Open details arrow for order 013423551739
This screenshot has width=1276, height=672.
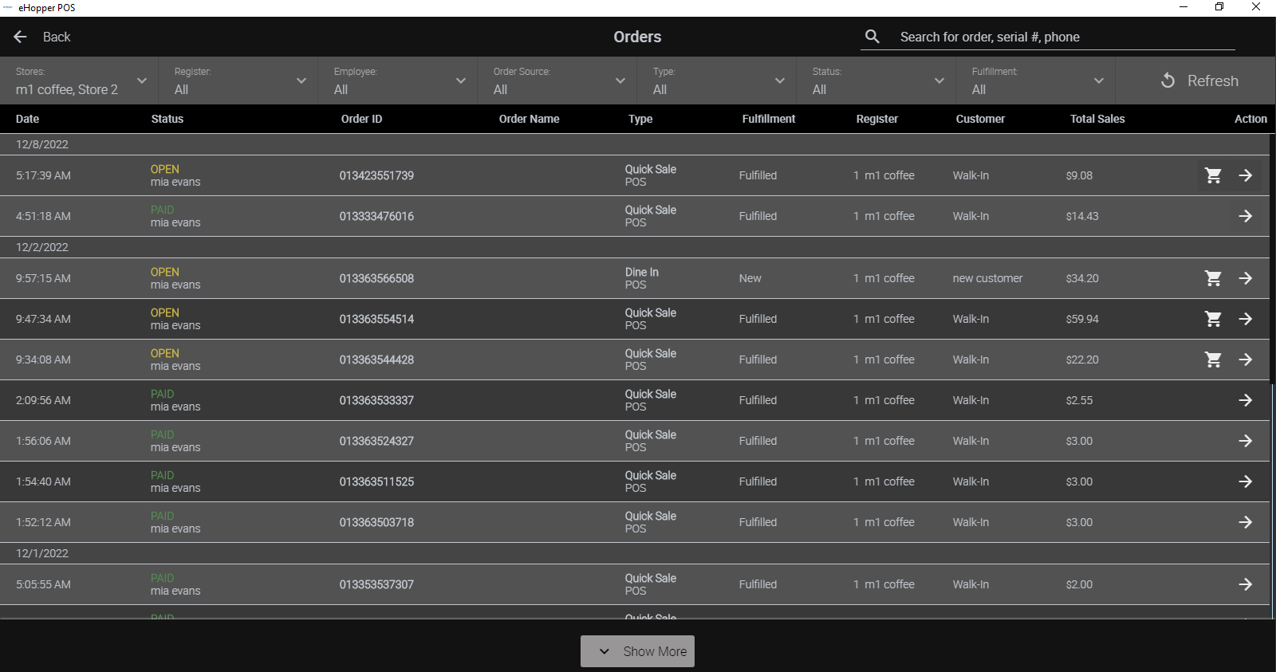tap(1246, 175)
